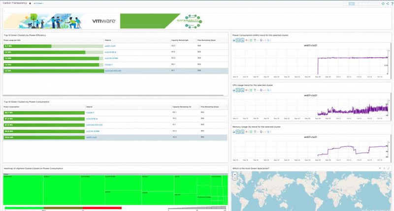The width and height of the screenshot is (394, 211).
Task: Open Cluster-1 link in Power Efficiency table
Action: 109,65
